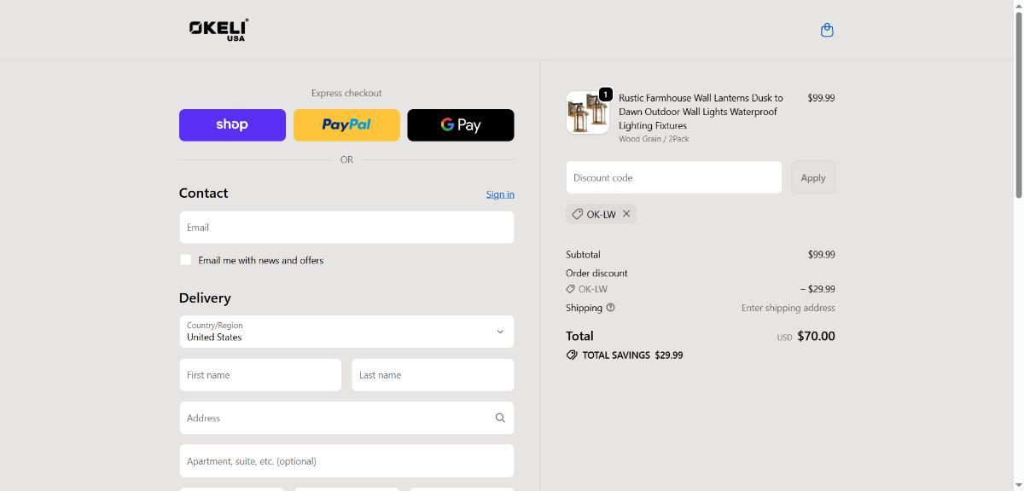Select the Last name field
Image resolution: width=1024 pixels, height=491 pixels.
pyautogui.click(x=433, y=375)
